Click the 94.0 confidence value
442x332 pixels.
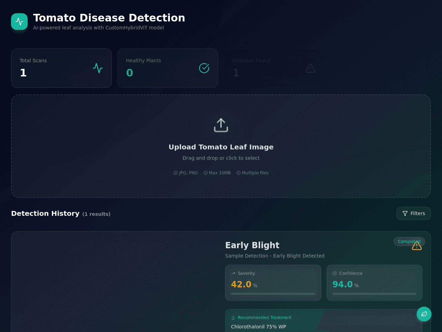pyautogui.click(x=343, y=284)
